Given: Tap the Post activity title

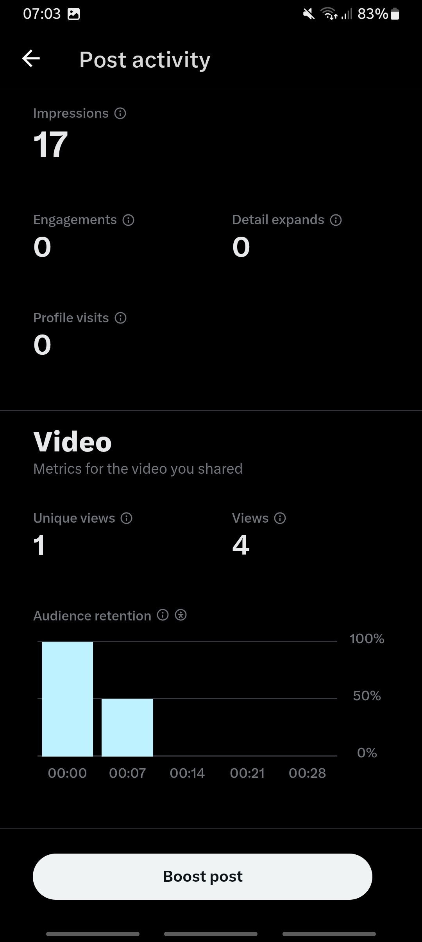Looking at the screenshot, I should 145,60.
